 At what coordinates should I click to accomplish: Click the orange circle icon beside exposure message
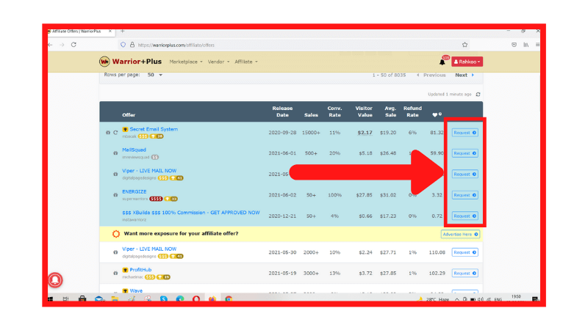point(116,234)
